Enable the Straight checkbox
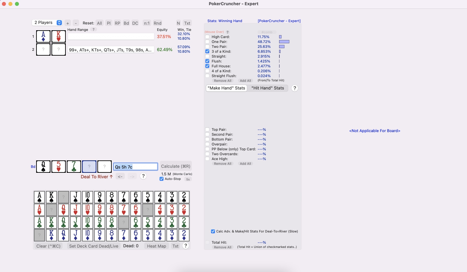Viewport: 467px width, 272px height. 207,56
